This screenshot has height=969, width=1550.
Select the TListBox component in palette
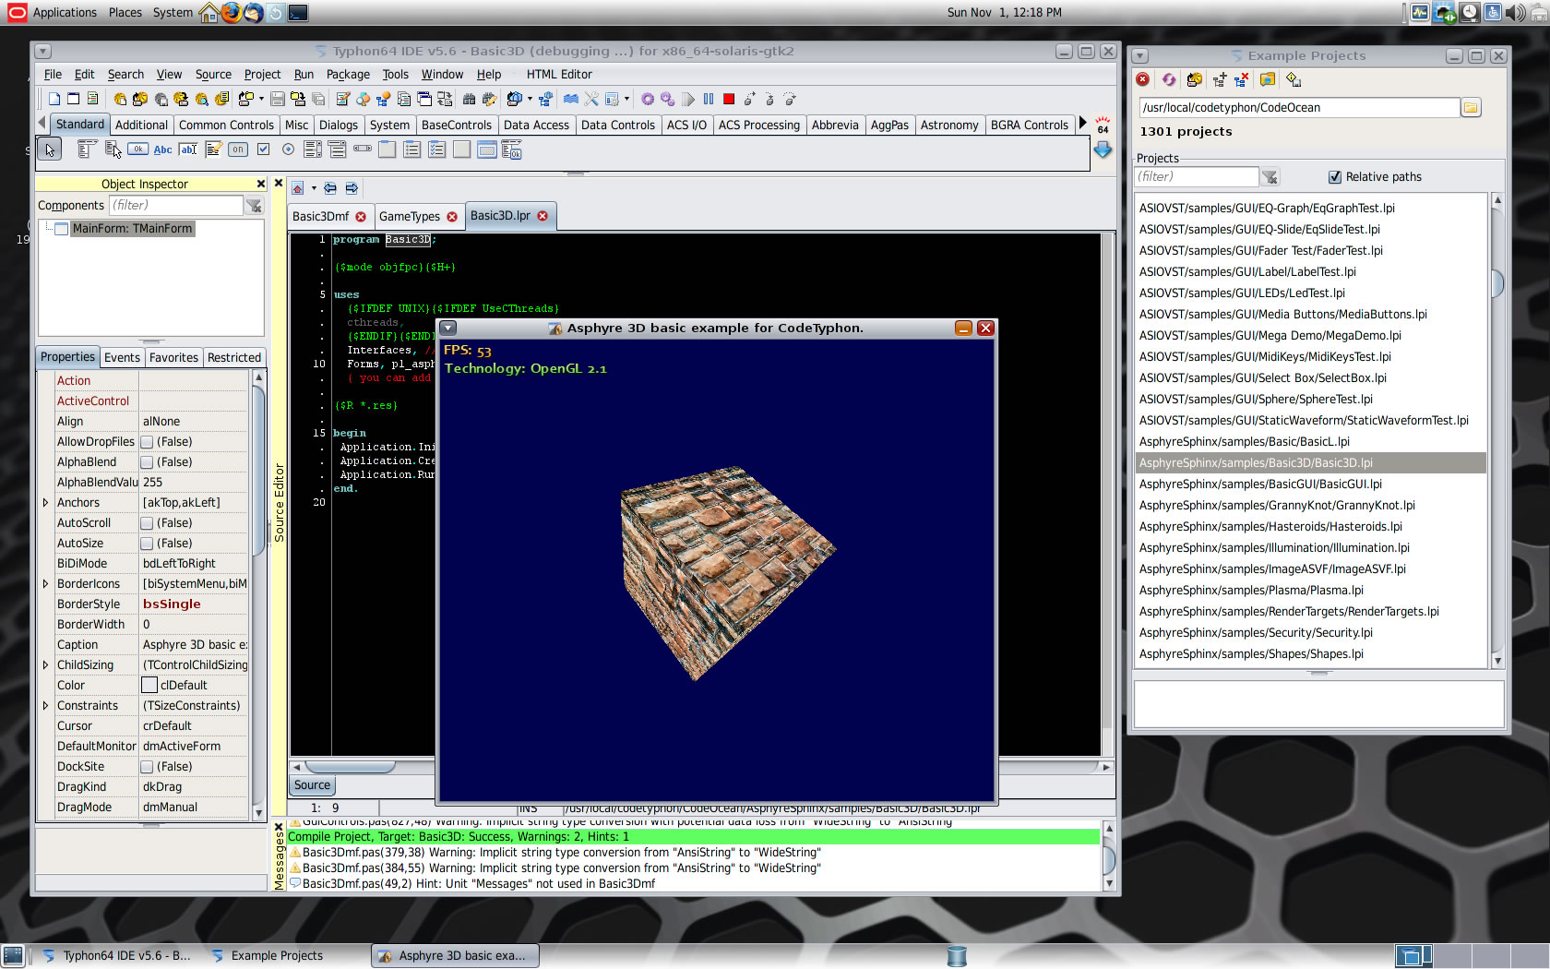(313, 149)
